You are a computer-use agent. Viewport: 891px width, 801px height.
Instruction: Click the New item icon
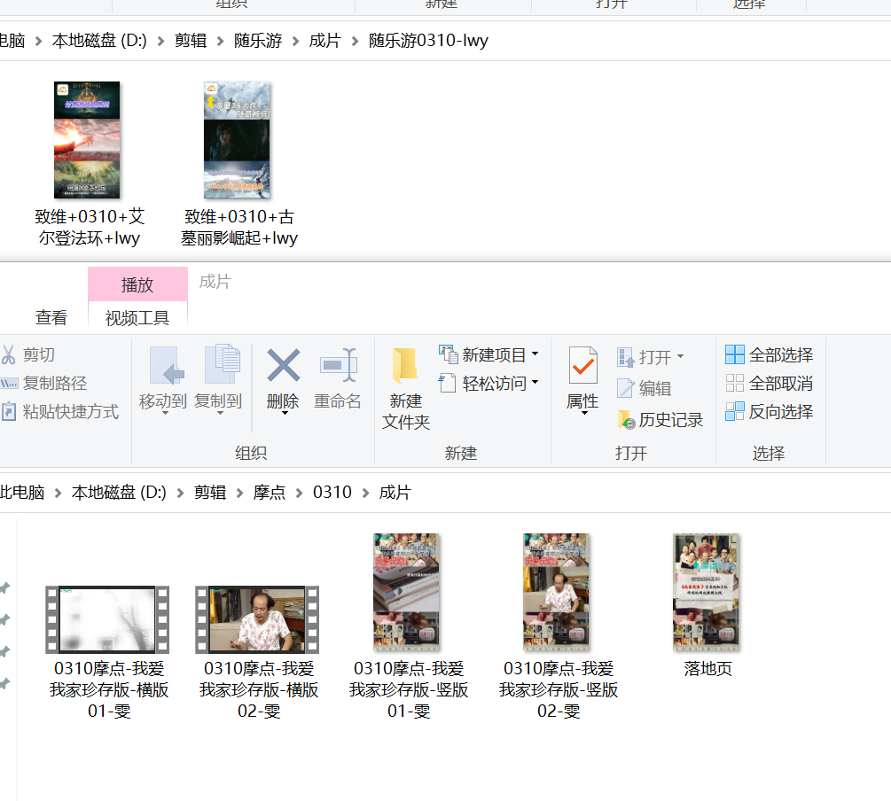pos(449,354)
